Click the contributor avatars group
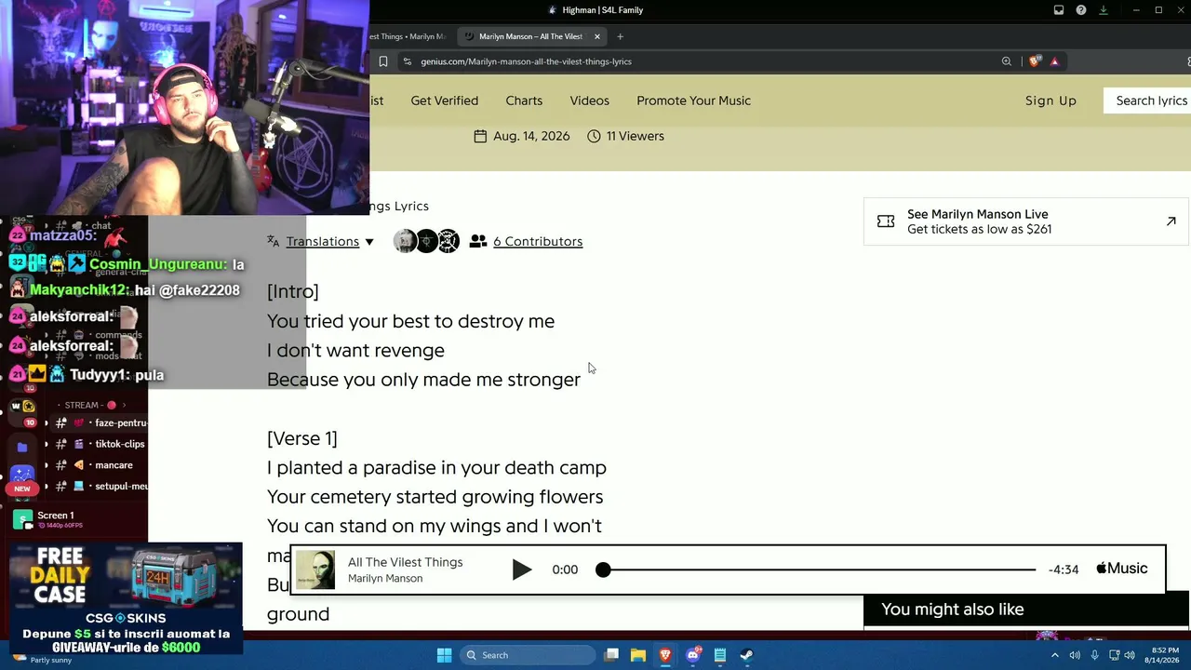Viewport: 1191px width, 670px height. (x=426, y=241)
